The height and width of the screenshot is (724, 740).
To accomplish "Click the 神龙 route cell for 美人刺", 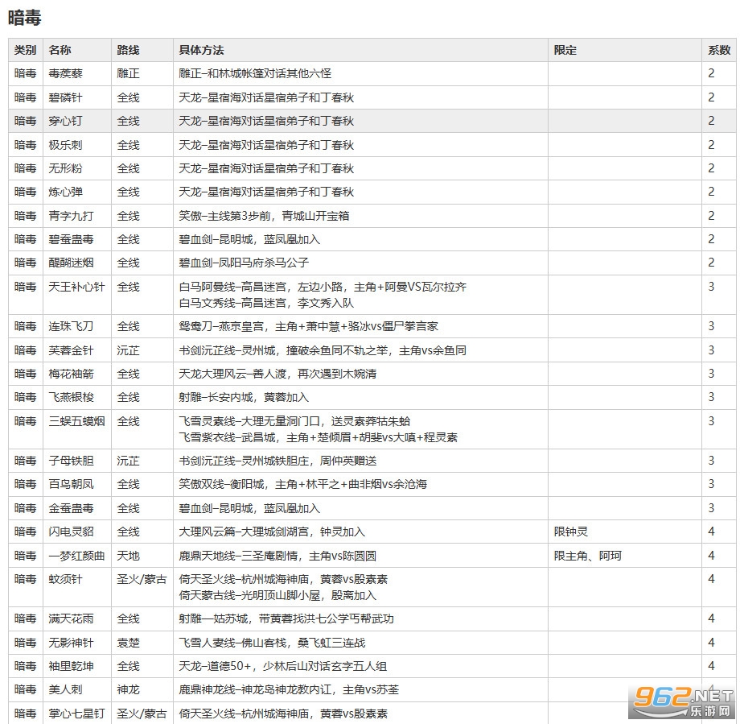I will (x=142, y=689).
